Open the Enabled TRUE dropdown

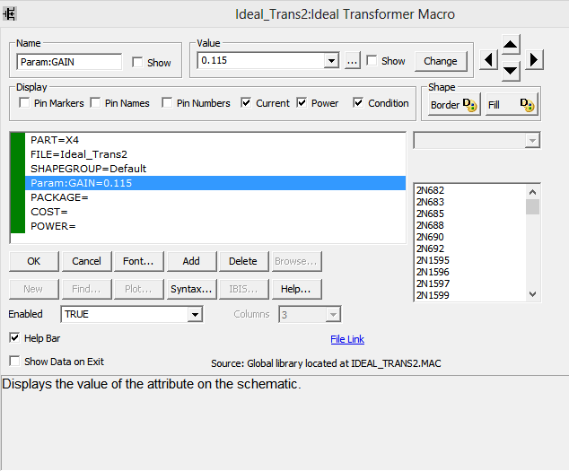[x=195, y=315]
